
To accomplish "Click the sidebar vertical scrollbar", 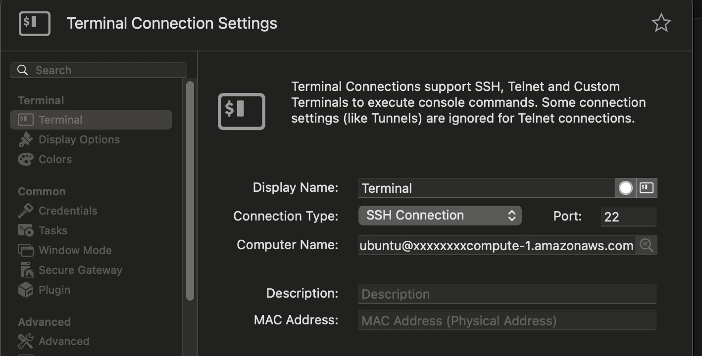I will pos(190,190).
